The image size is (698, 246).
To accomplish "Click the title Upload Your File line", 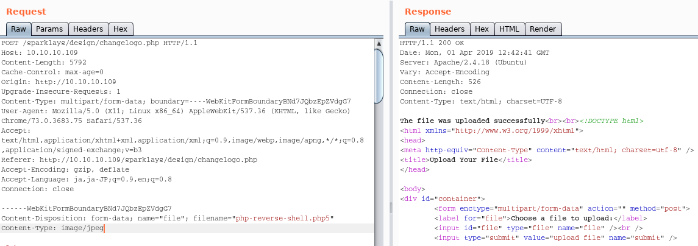I will pos(466,160).
